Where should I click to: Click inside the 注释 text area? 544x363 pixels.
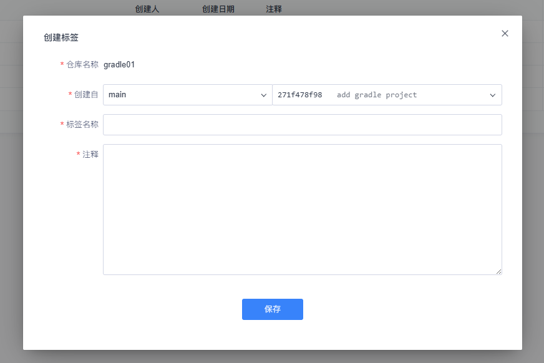[x=302, y=209]
